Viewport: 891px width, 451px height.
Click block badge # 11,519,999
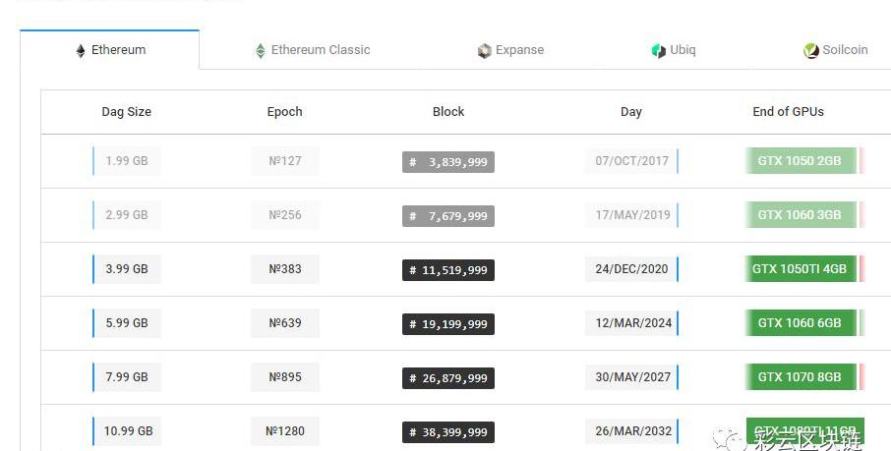point(448,270)
